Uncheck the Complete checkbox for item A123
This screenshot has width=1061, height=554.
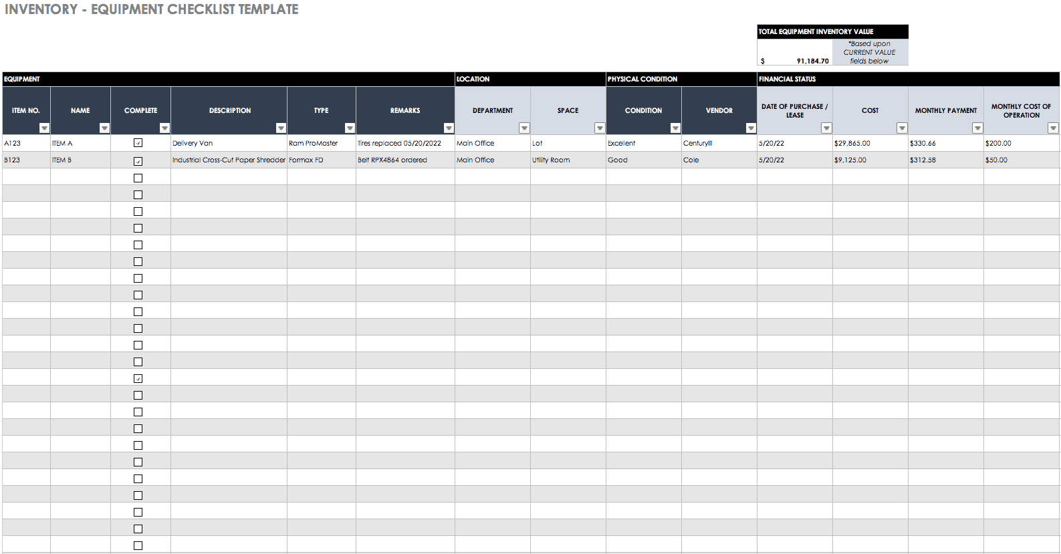[138, 143]
